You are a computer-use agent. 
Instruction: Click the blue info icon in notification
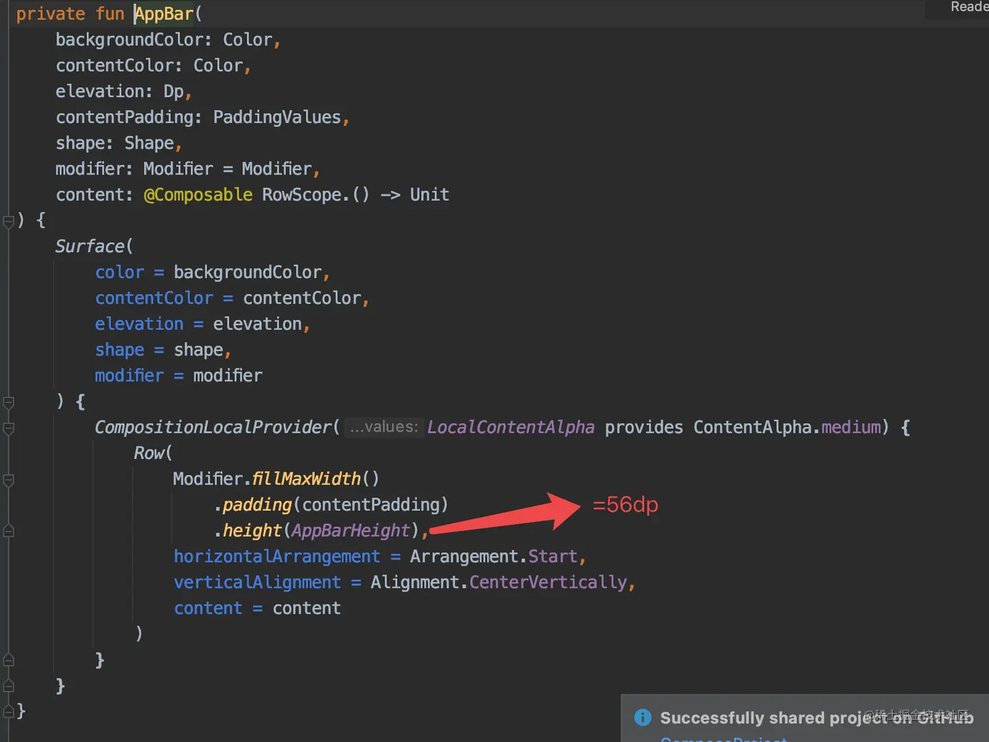click(643, 718)
